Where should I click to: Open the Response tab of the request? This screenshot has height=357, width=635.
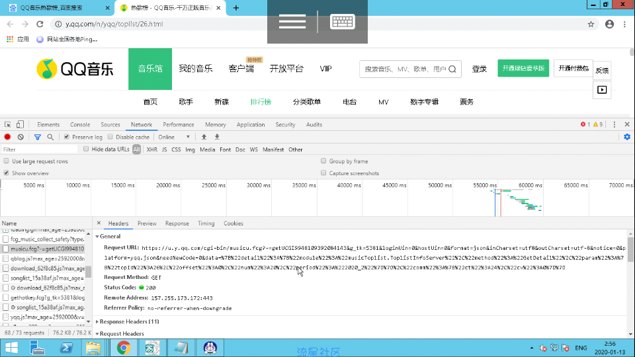177,223
